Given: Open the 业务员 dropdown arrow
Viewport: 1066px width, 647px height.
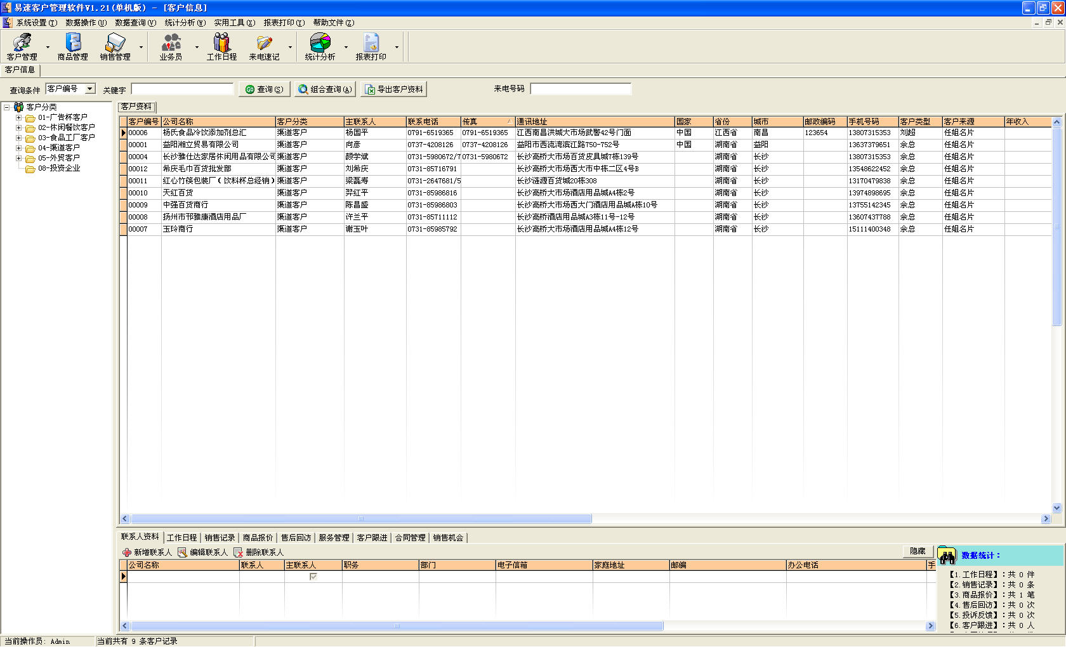Looking at the screenshot, I should 197,48.
